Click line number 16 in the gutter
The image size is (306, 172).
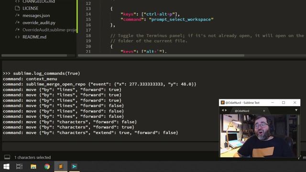88,25
